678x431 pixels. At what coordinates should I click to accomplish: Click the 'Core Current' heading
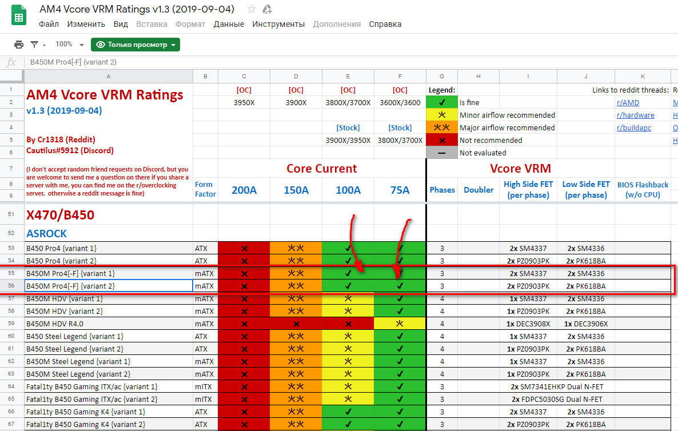(x=322, y=169)
